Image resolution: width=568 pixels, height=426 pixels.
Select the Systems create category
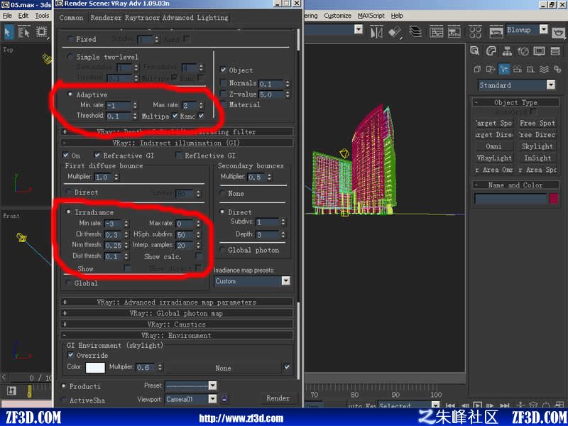coord(557,69)
